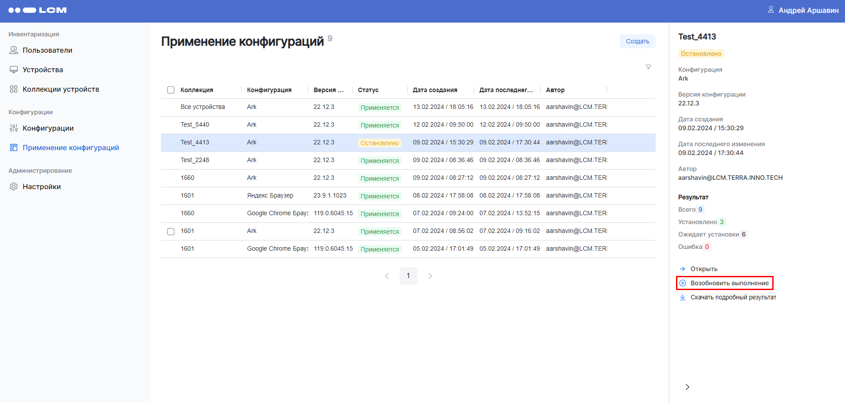Check the box for the 1601 Ark row
Viewport: 845px width, 403px height.
[171, 232]
